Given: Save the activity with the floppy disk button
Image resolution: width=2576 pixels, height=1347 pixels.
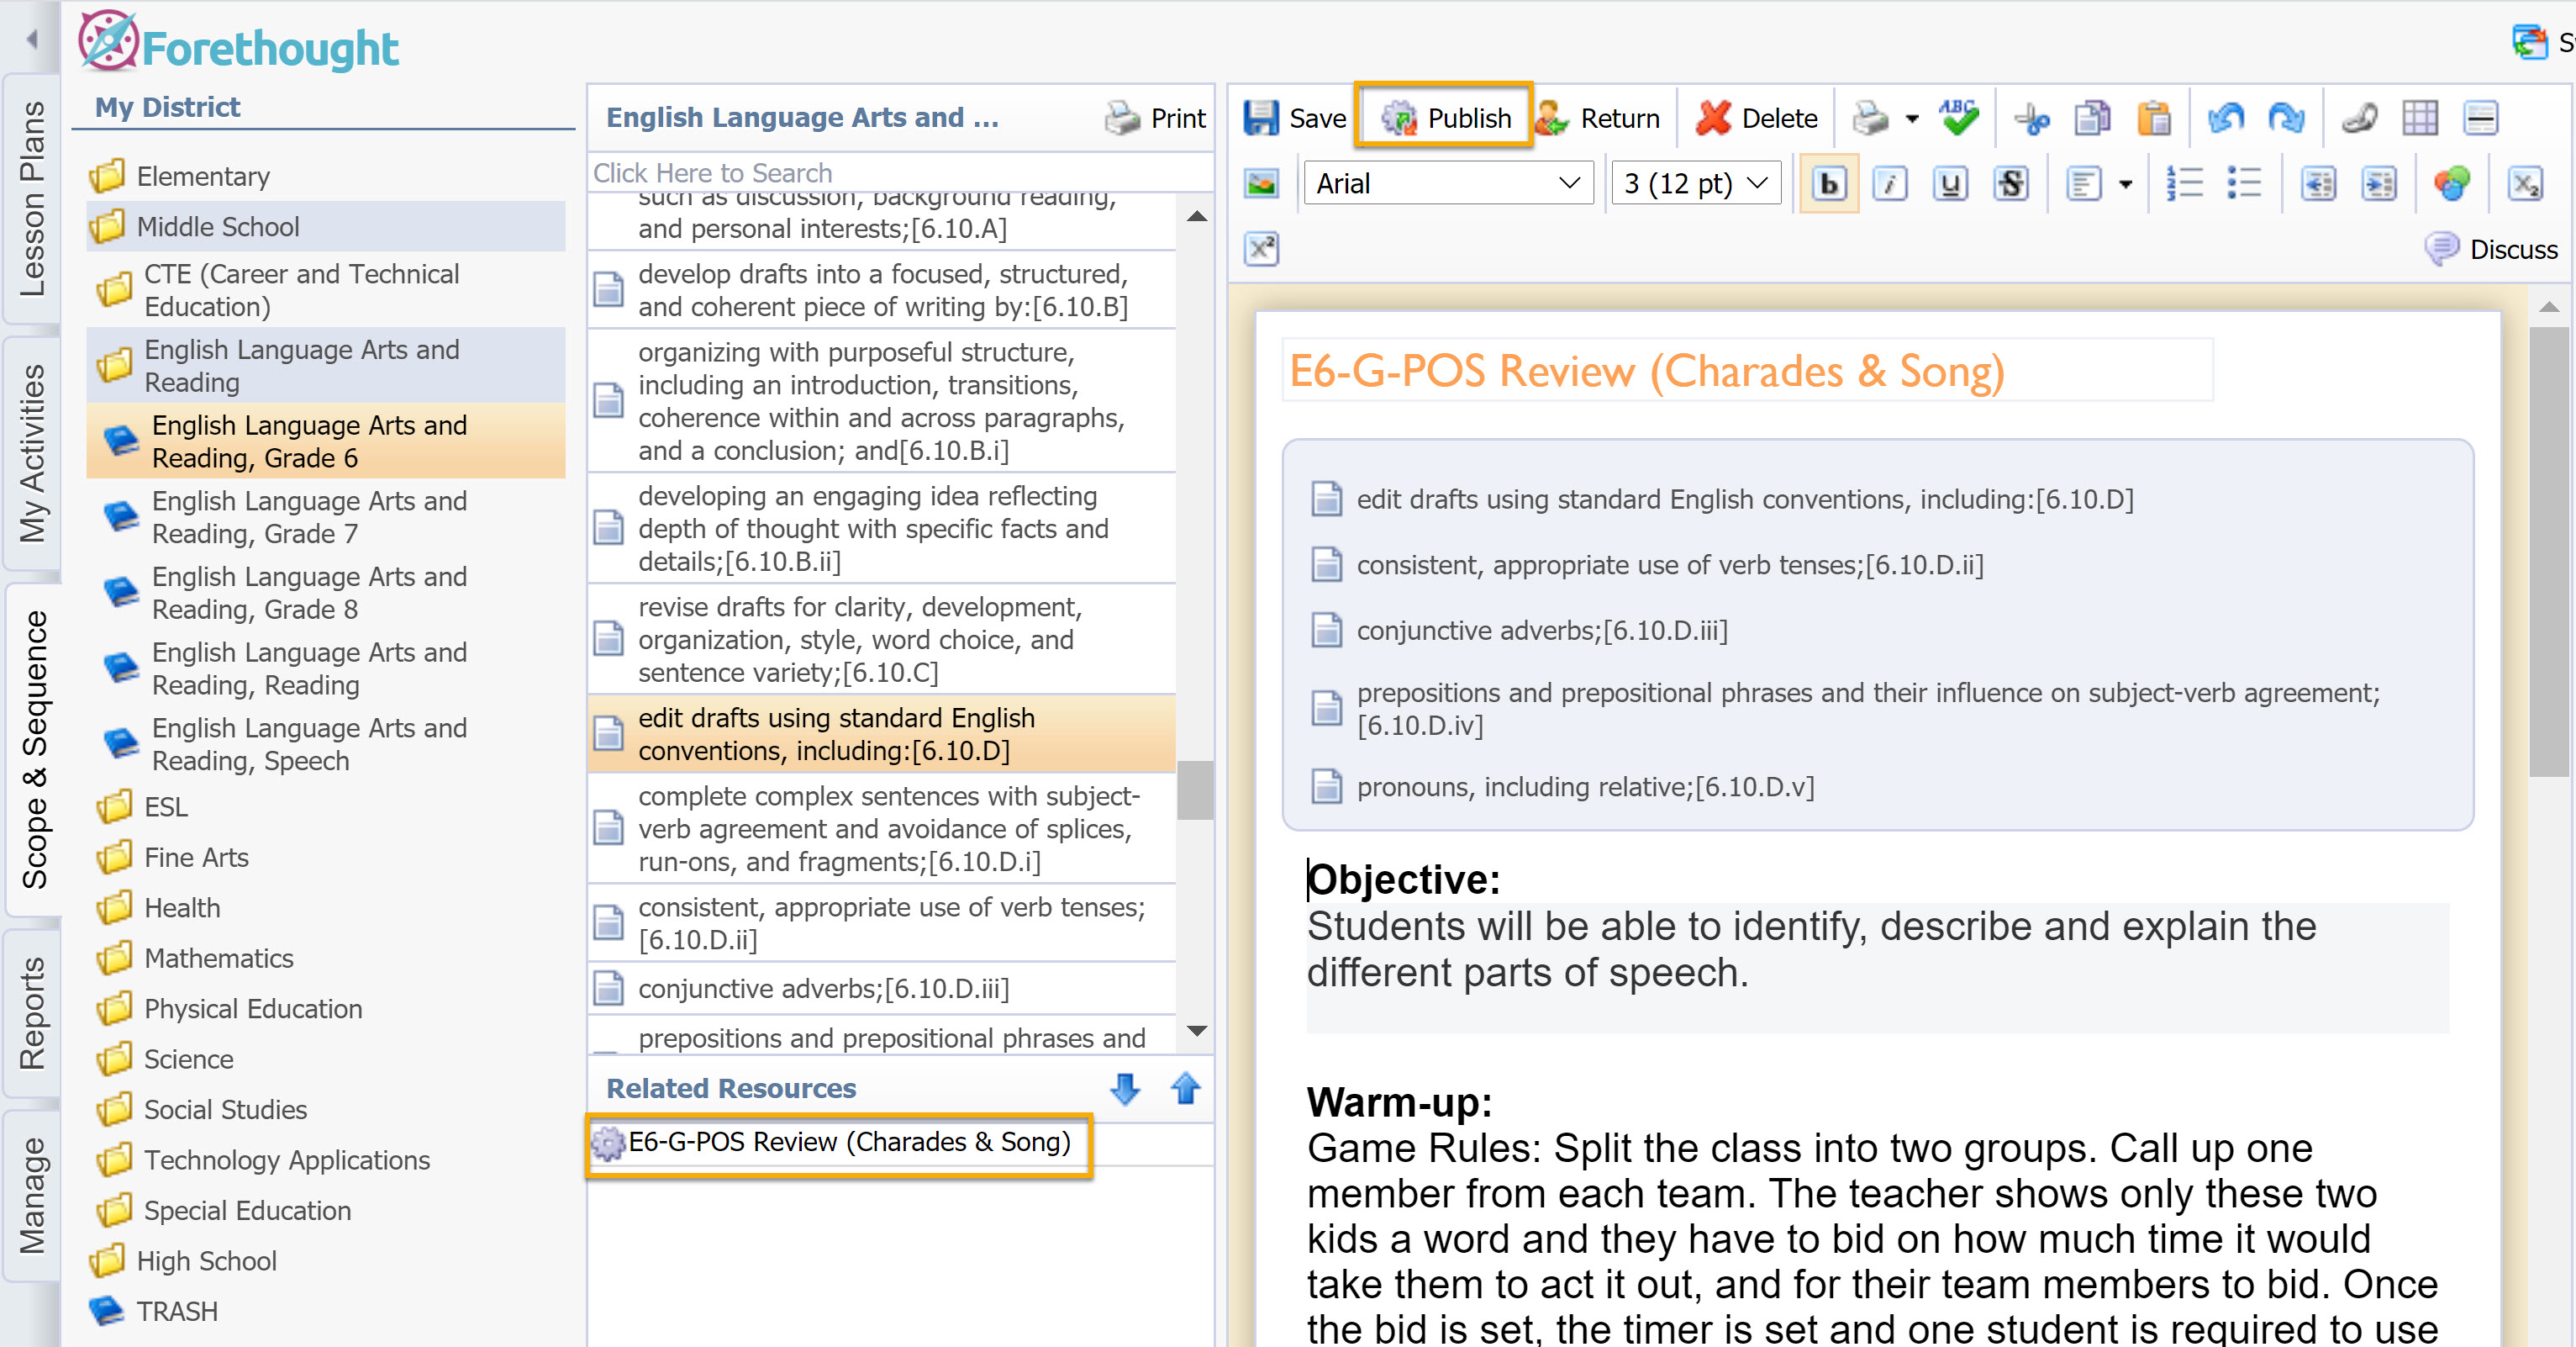Looking at the screenshot, I should [x=1295, y=118].
